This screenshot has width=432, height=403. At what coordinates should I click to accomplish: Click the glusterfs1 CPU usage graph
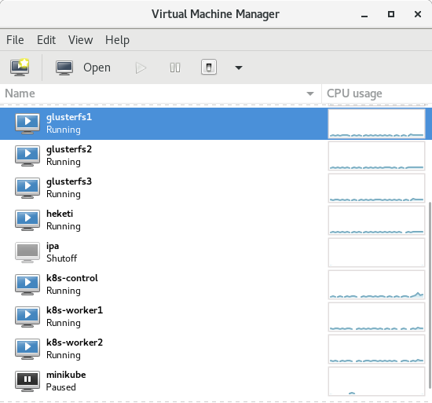[x=376, y=123]
